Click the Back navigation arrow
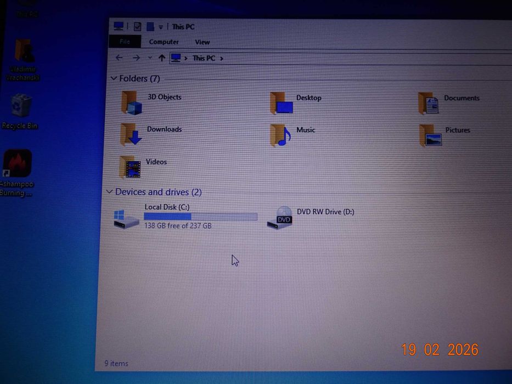This screenshot has height=384, width=512. 119,58
